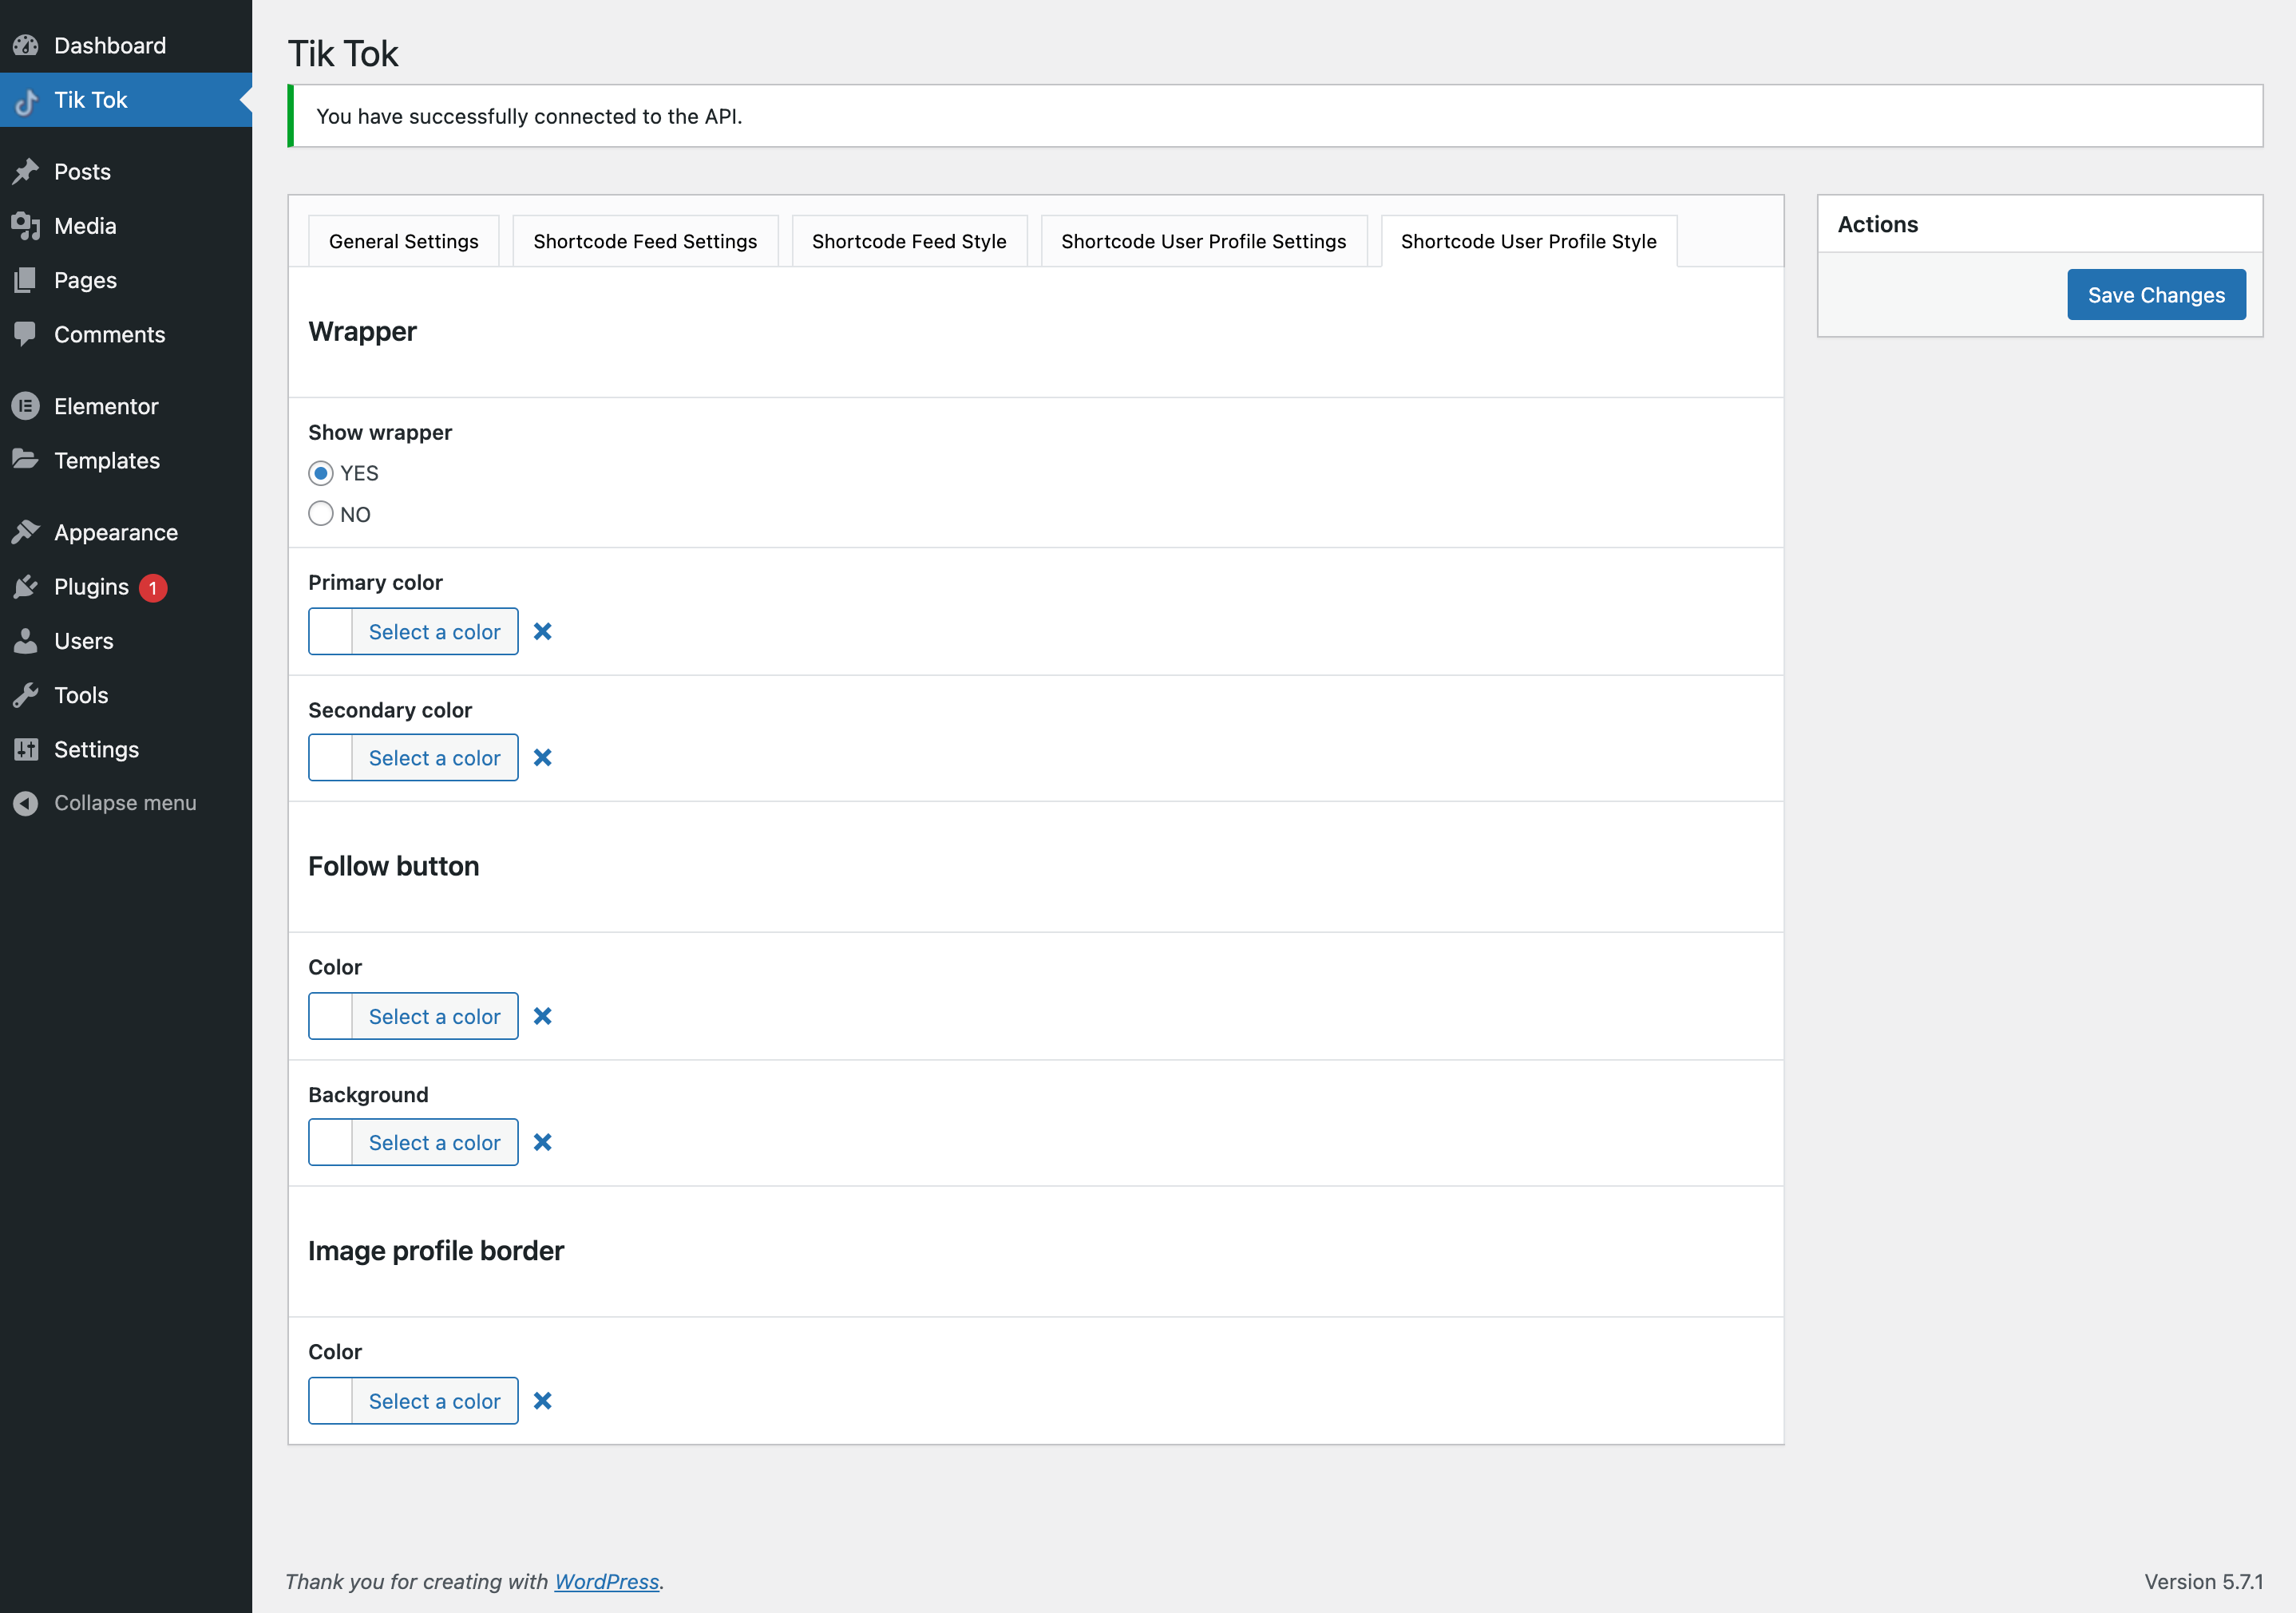2296x1613 pixels.
Task: Click the Secondary color swatch
Action: pos(331,757)
